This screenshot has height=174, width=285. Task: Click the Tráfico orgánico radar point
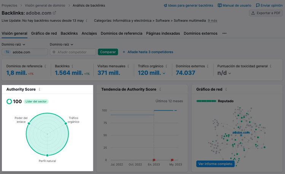coord(66,124)
